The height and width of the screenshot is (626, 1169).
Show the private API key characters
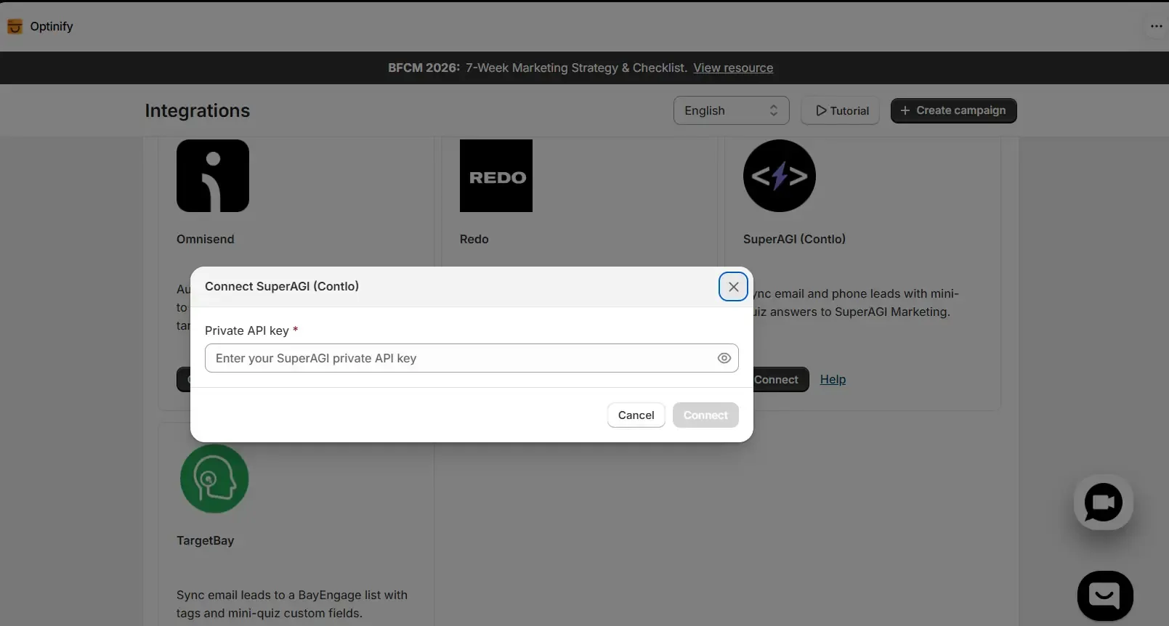coord(724,358)
